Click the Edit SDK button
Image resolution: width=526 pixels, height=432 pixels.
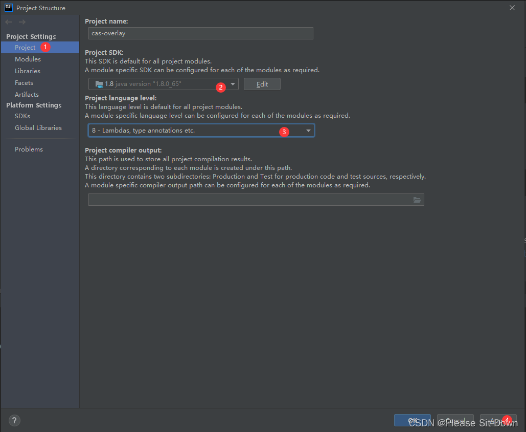tap(262, 84)
